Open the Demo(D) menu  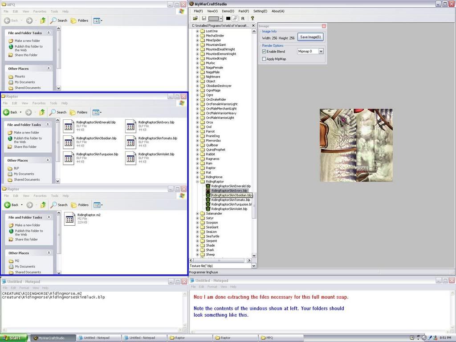pyautogui.click(x=228, y=11)
